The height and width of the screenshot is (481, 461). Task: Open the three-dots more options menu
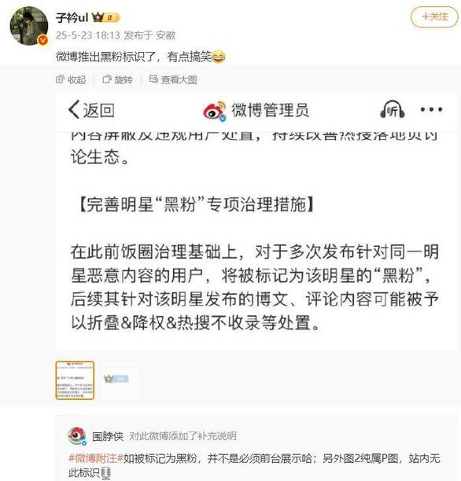(x=431, y=109)
